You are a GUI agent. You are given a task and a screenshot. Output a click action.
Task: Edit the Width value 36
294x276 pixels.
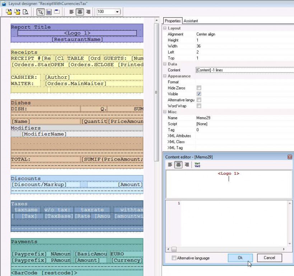click(245, 46)
